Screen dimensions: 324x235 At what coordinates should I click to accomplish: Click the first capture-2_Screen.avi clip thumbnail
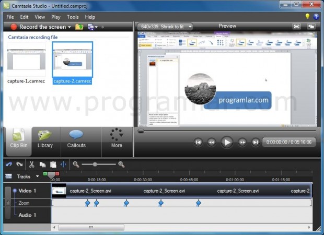coord(59,191)
